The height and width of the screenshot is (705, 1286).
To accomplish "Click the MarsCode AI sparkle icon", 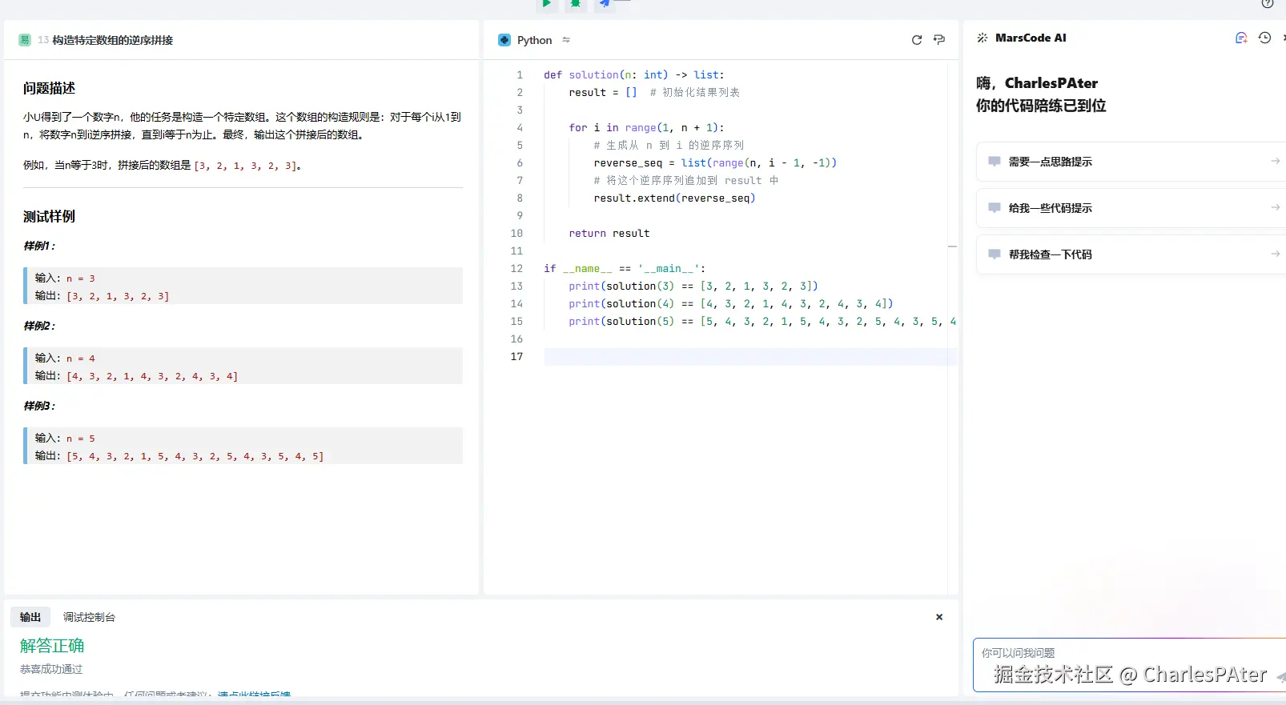I will (x=983, y=38).
